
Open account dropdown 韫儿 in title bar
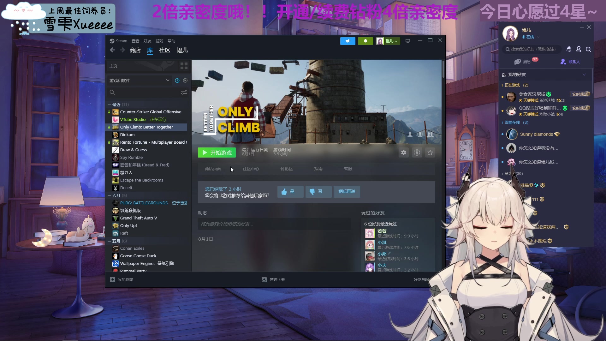tap(388, 41)
